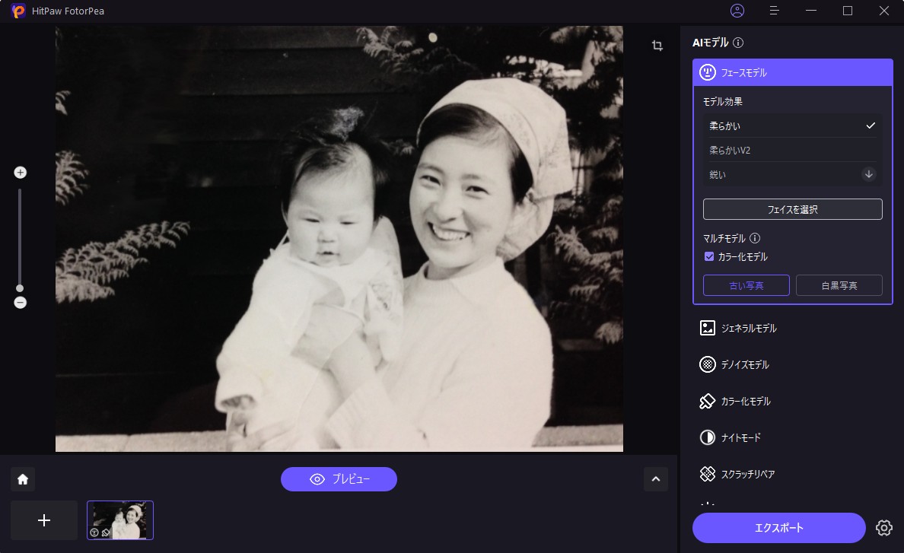Click the crop tool icon
Image resolution: width=904 pixels, height=553 pixels.
[x=657, y=46]
